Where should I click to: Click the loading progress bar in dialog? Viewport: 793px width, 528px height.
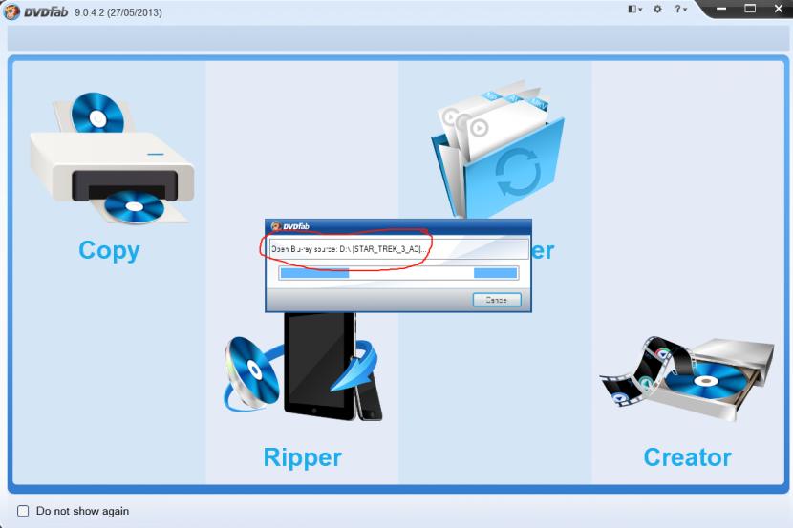(398, 273)
